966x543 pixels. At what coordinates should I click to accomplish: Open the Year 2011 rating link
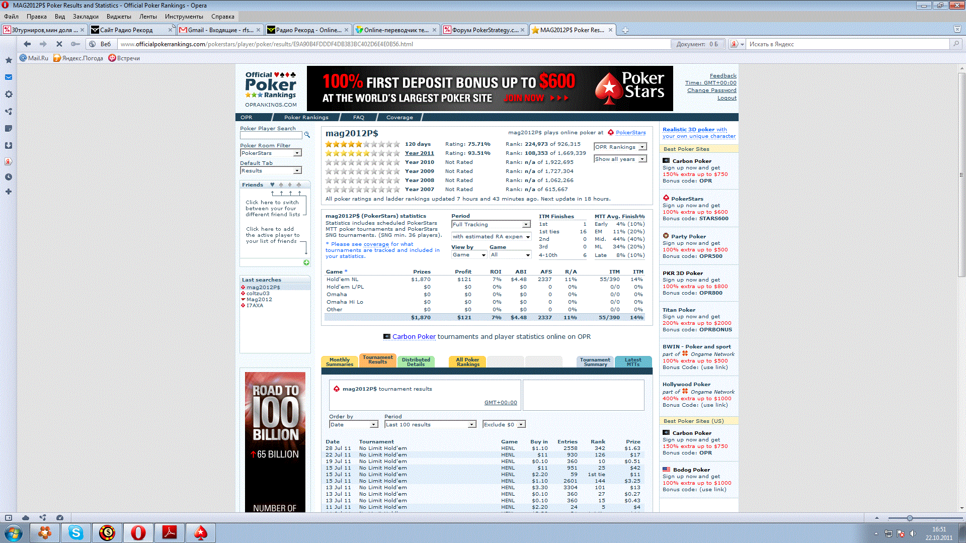(420, 153)
